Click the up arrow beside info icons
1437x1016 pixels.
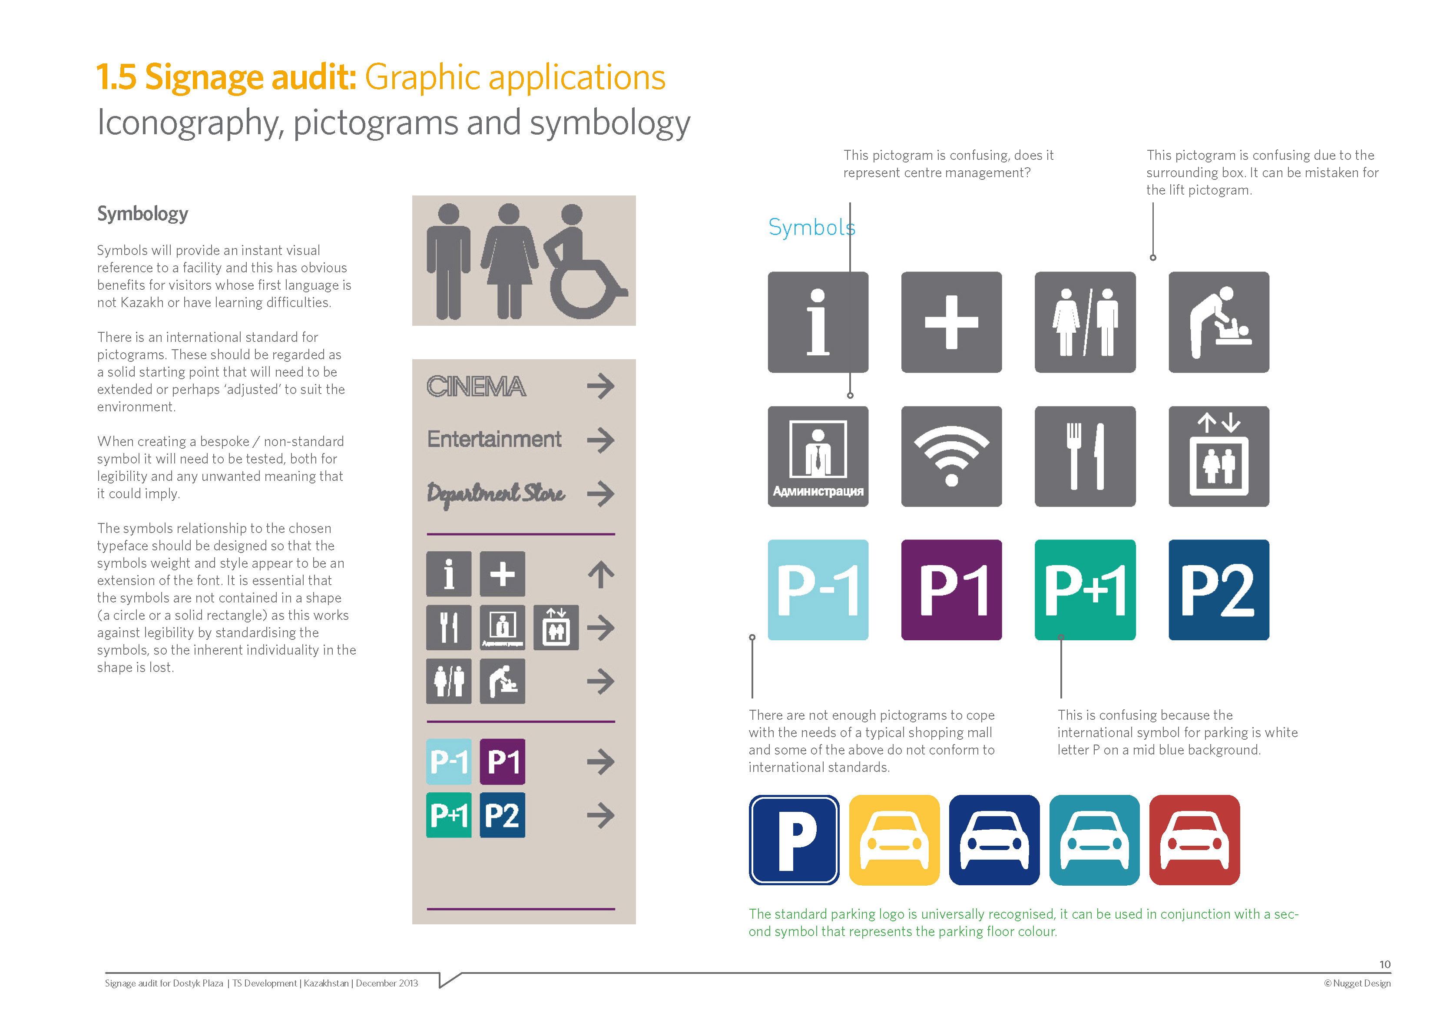coord(601,574)
